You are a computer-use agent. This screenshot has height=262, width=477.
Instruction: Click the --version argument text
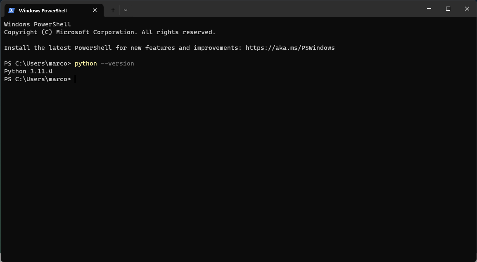117,63
